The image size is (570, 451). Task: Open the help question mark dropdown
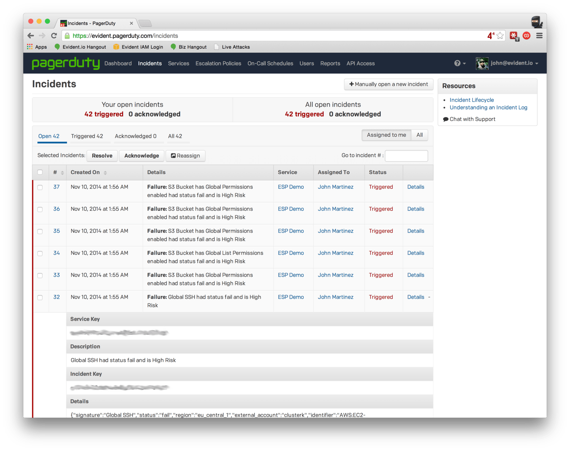pos(459,63)
